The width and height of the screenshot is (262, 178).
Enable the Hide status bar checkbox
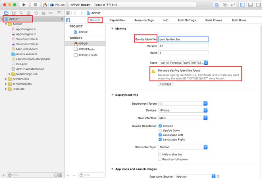point(160,154)
